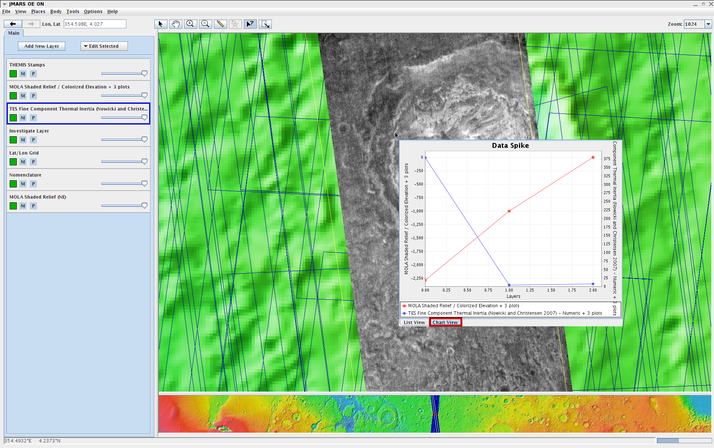Open the Edit Selected dropdown
The height and width of the screenshot is (448, 714).
tap(104, 46)
